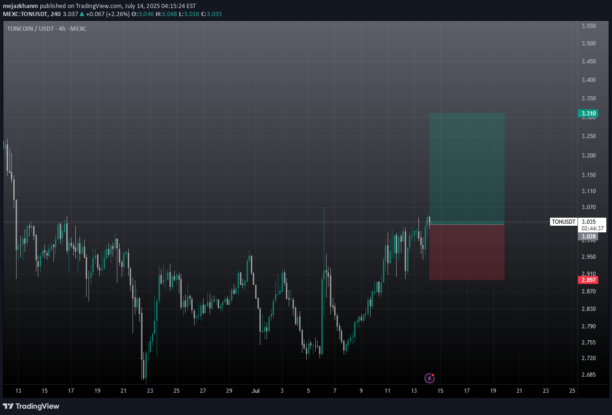Select the green profit zone of long position
Screen dimensions: 612x415
[467, 168]
